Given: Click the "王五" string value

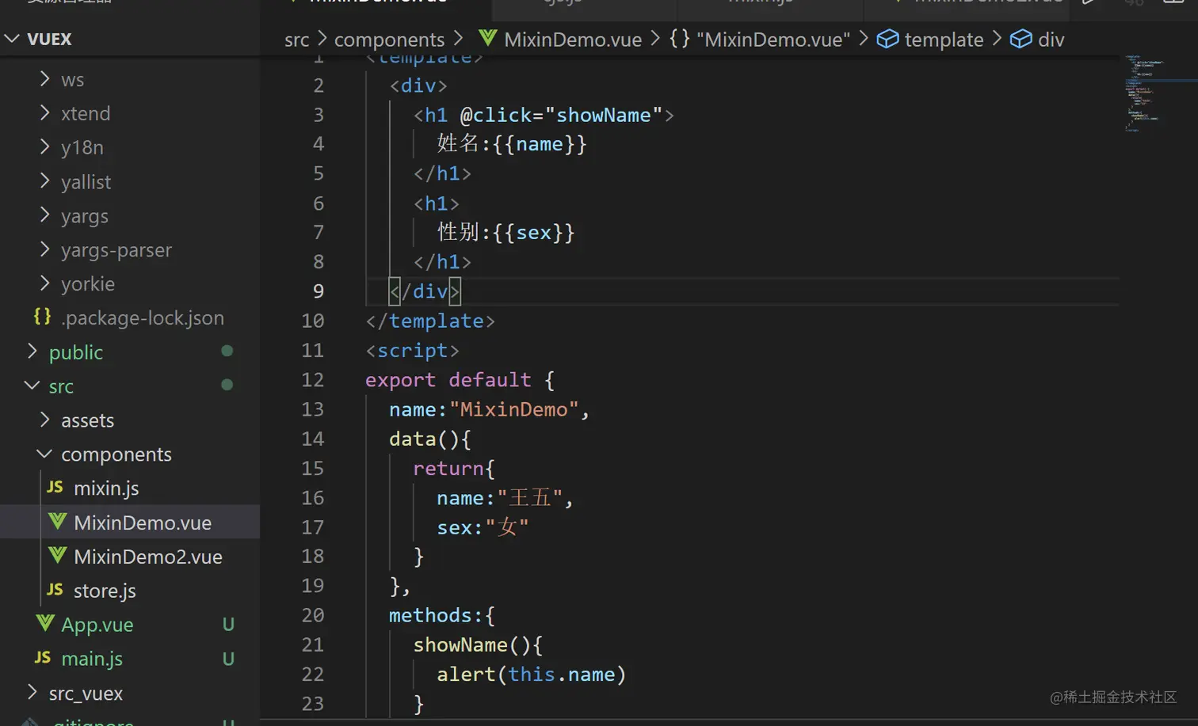Looking at the screenshot, I should (x=529, y=498).
